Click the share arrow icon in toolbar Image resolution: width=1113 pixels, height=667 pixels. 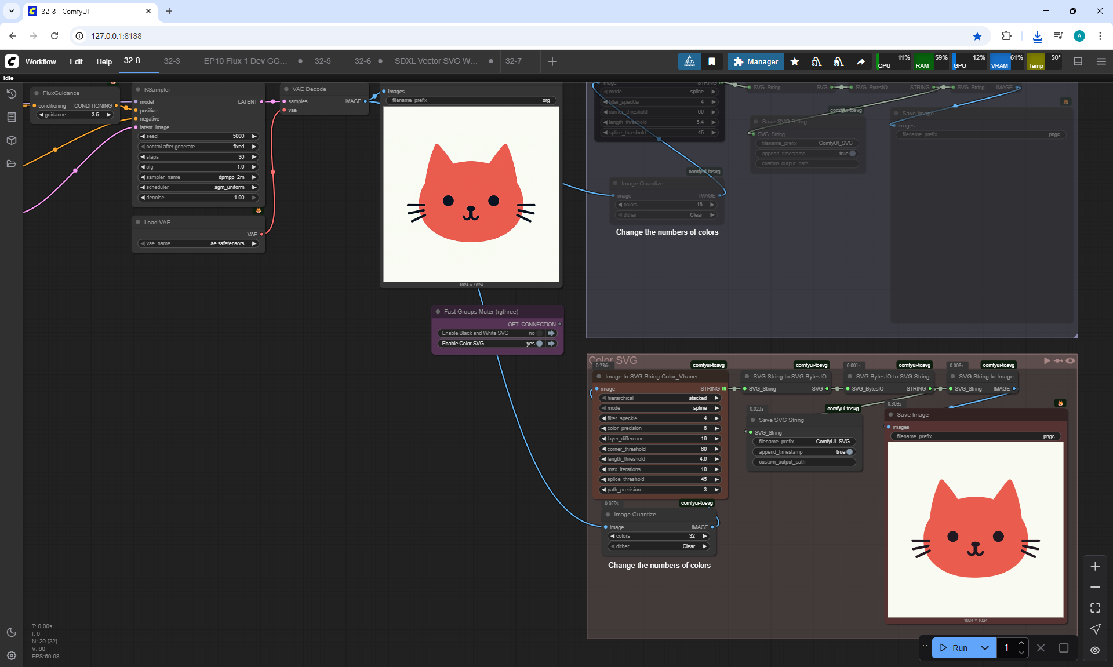click(x=860, y=61)
